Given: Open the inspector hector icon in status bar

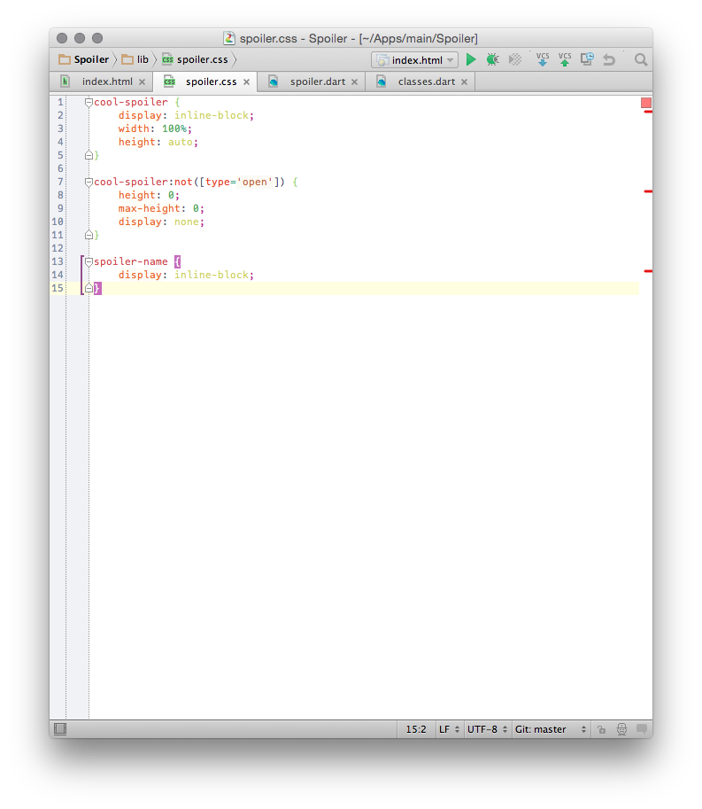Looking at the screenshot, I should coord(621,729).
